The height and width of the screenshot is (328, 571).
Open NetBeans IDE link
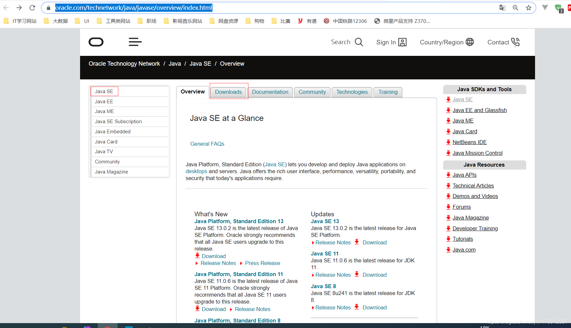[x=469, y=142]
